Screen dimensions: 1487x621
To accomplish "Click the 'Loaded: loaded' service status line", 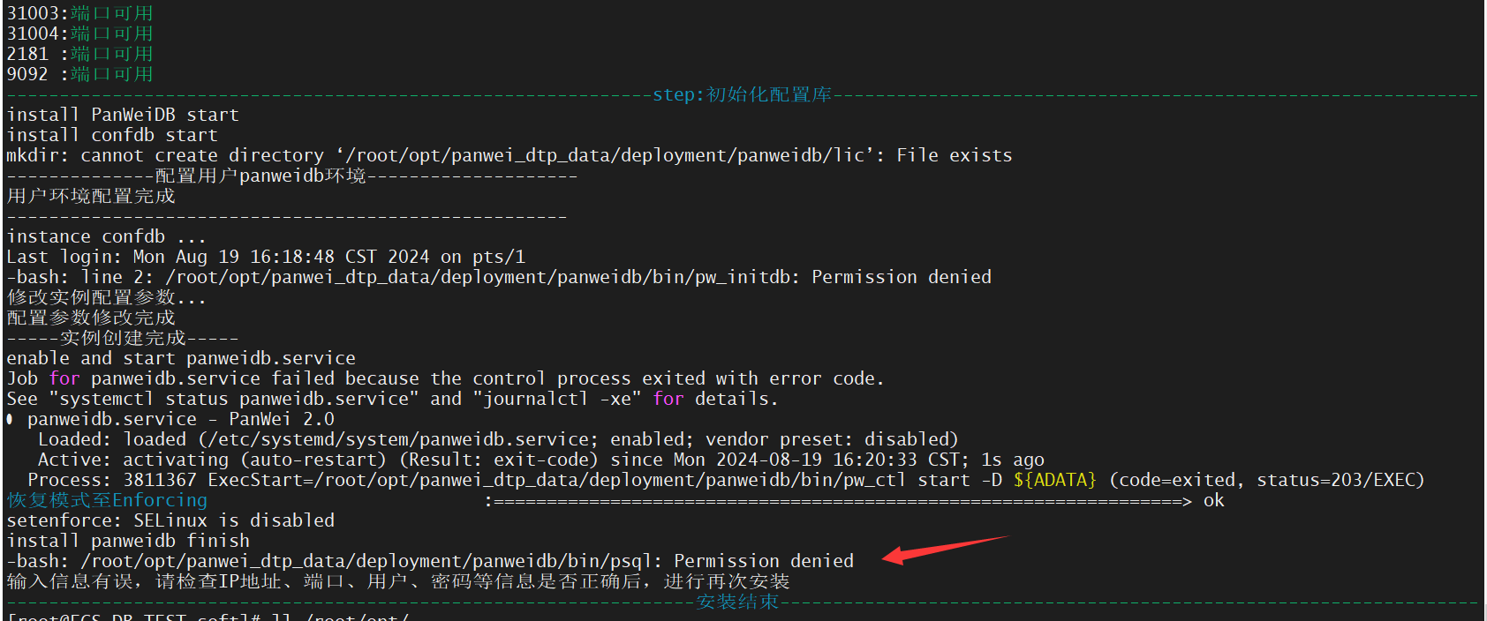I will click(498, 439).
